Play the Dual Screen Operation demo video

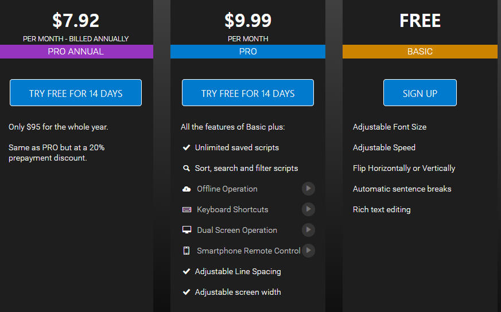click(x=308, y=230)
